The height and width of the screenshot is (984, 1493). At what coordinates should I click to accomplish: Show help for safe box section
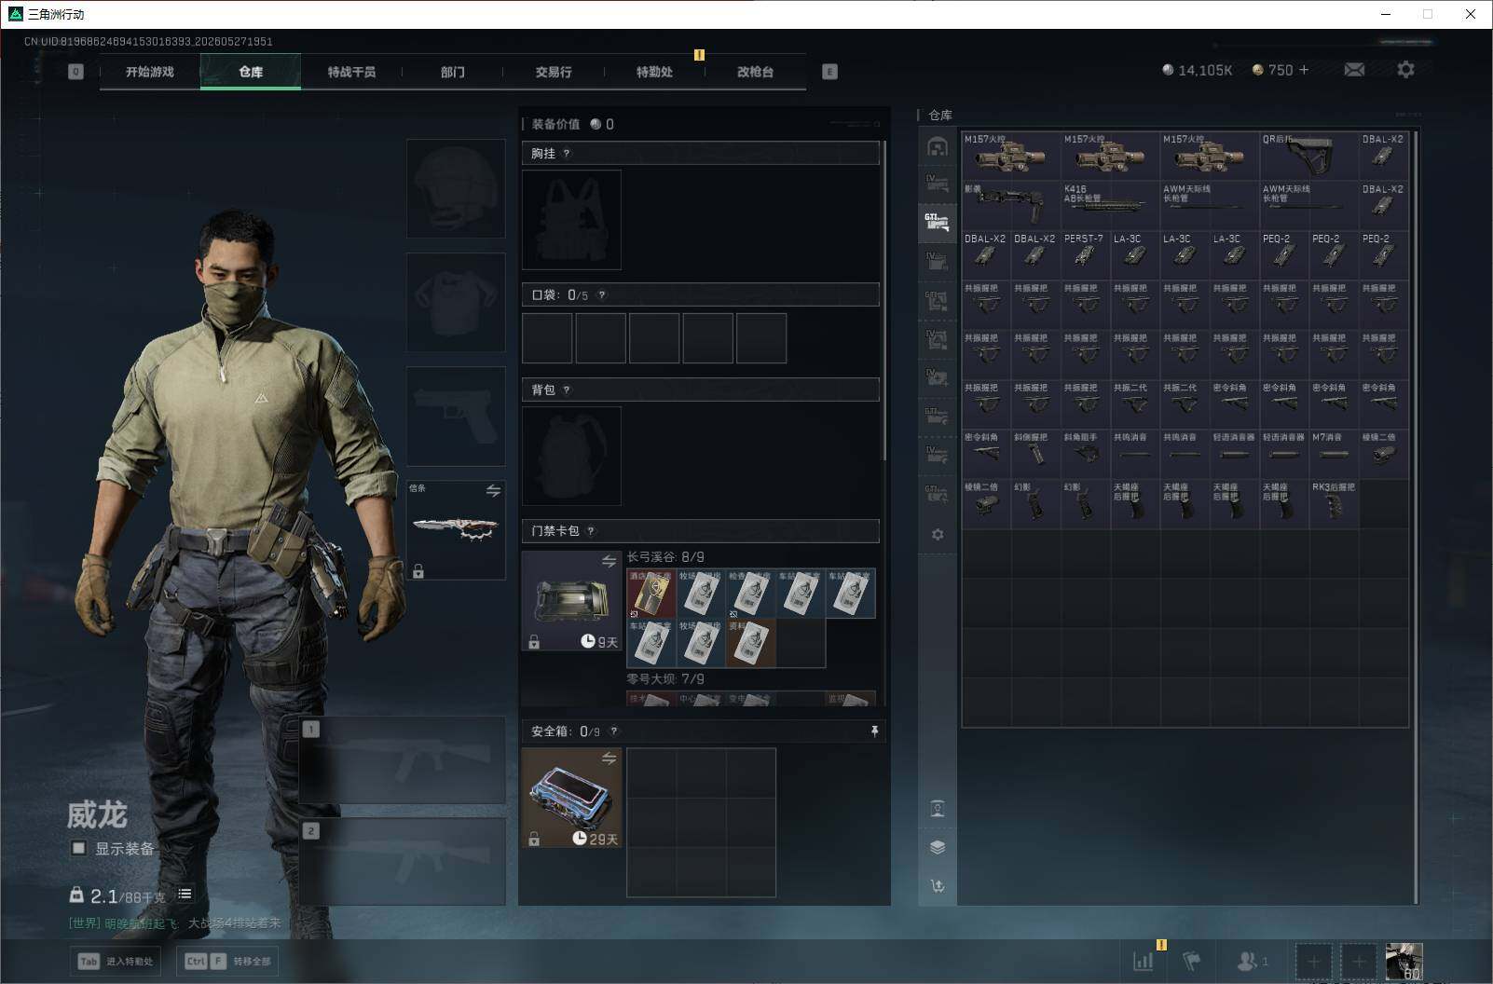pos(613,731)
